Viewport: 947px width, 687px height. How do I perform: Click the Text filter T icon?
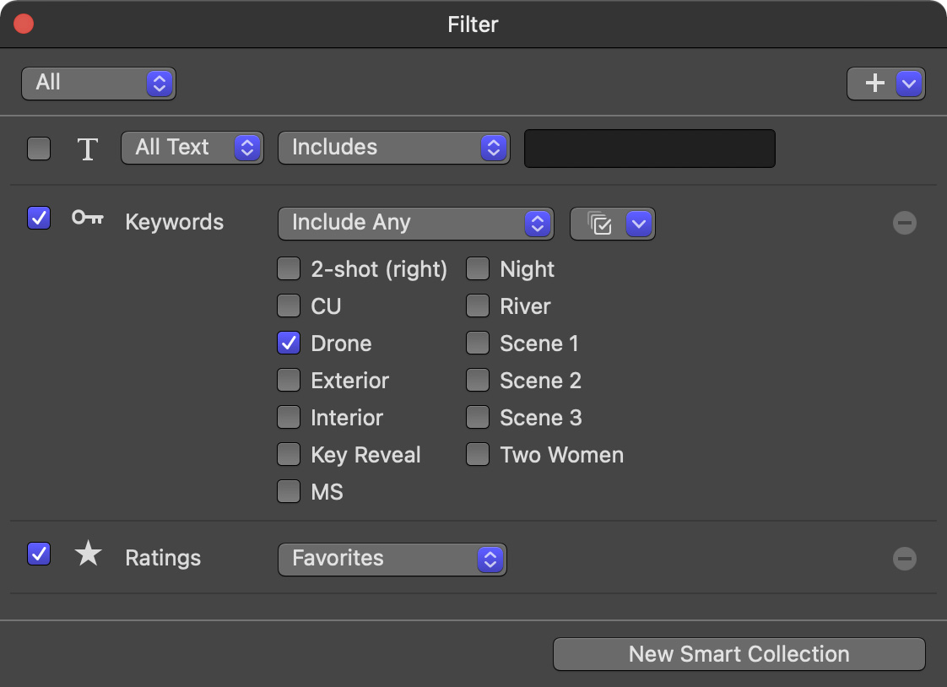tap(88, 149)
